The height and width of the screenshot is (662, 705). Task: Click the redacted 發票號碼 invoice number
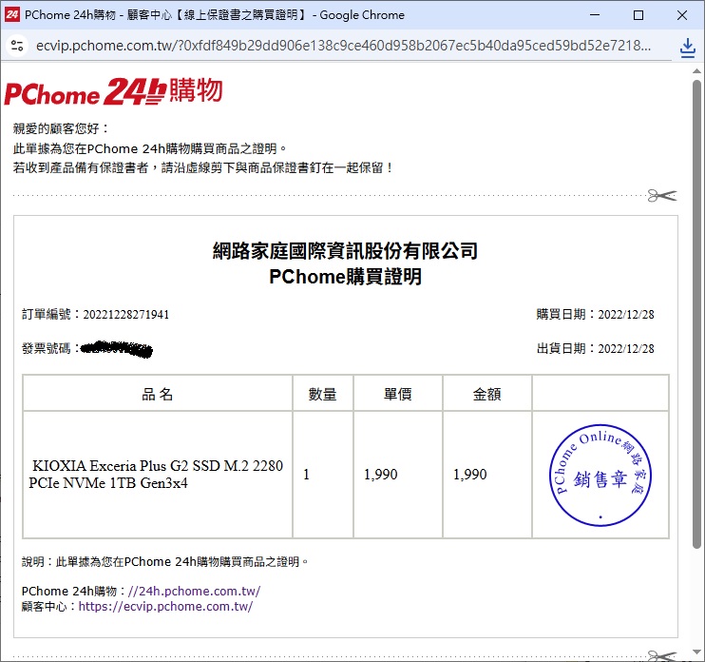point(116,349)
